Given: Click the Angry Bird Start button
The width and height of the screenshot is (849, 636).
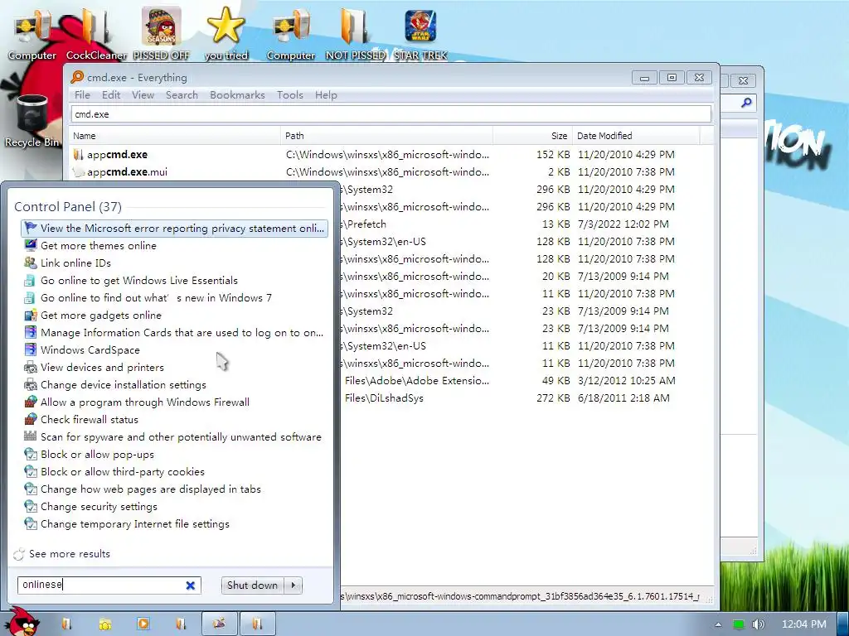Looking at the screenshot, I should [x=21, y=622].
